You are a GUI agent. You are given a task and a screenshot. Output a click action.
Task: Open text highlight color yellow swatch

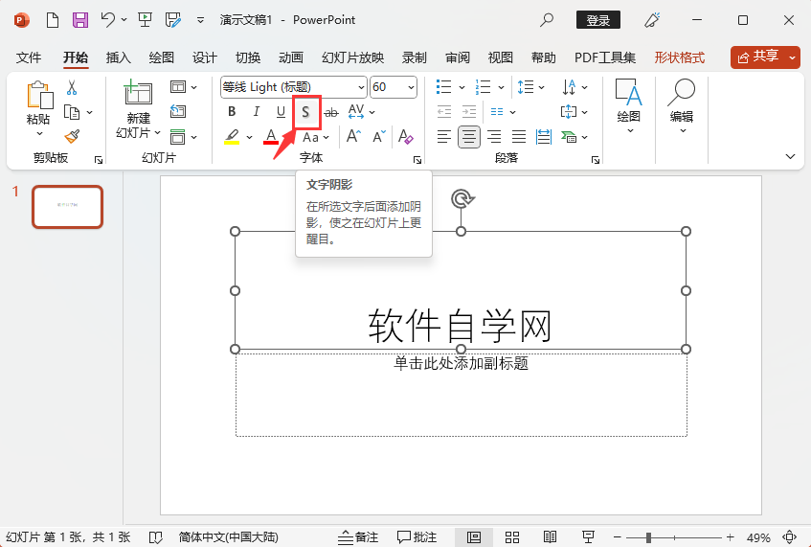point(232,137)
